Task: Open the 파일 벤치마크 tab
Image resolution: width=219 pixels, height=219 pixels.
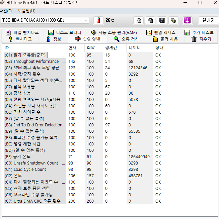Action: (22, 32)
